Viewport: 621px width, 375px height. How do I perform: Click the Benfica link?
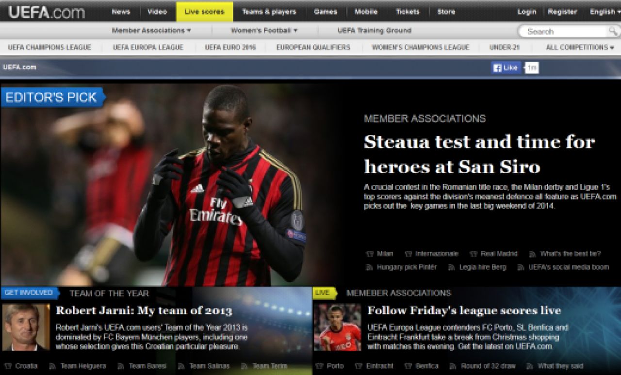point(427,366)
